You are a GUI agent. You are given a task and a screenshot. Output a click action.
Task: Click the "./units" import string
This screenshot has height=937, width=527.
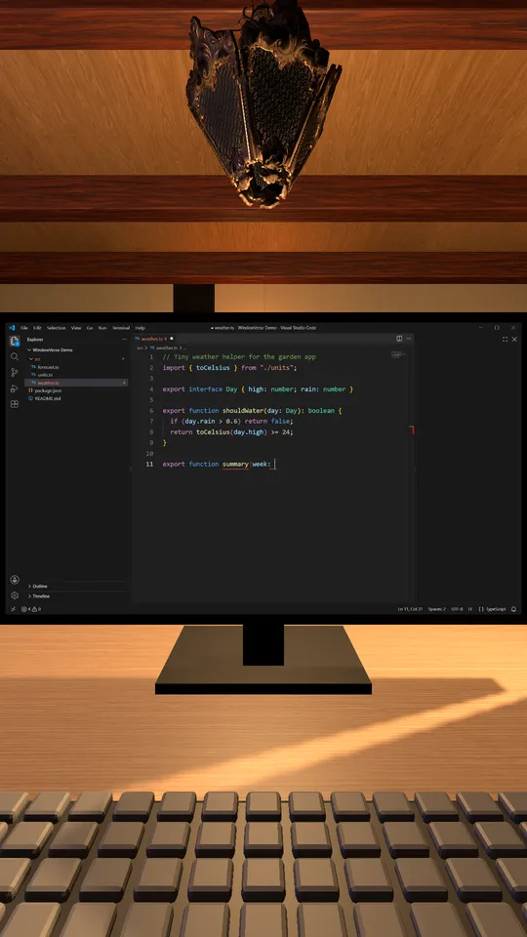point(276,368)
